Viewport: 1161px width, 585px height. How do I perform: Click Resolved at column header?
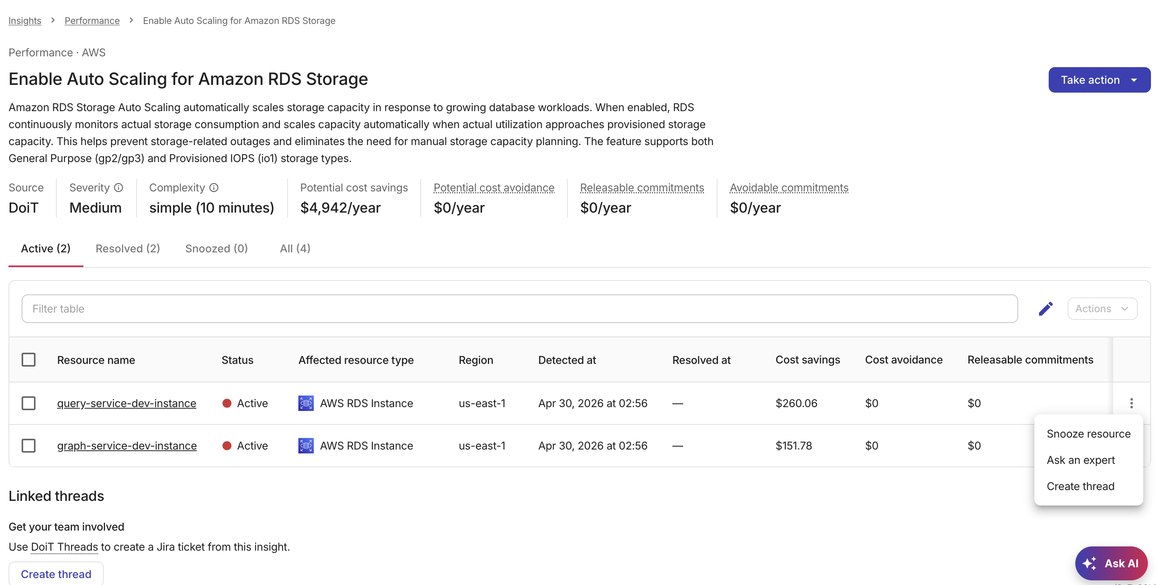[701, 360]
